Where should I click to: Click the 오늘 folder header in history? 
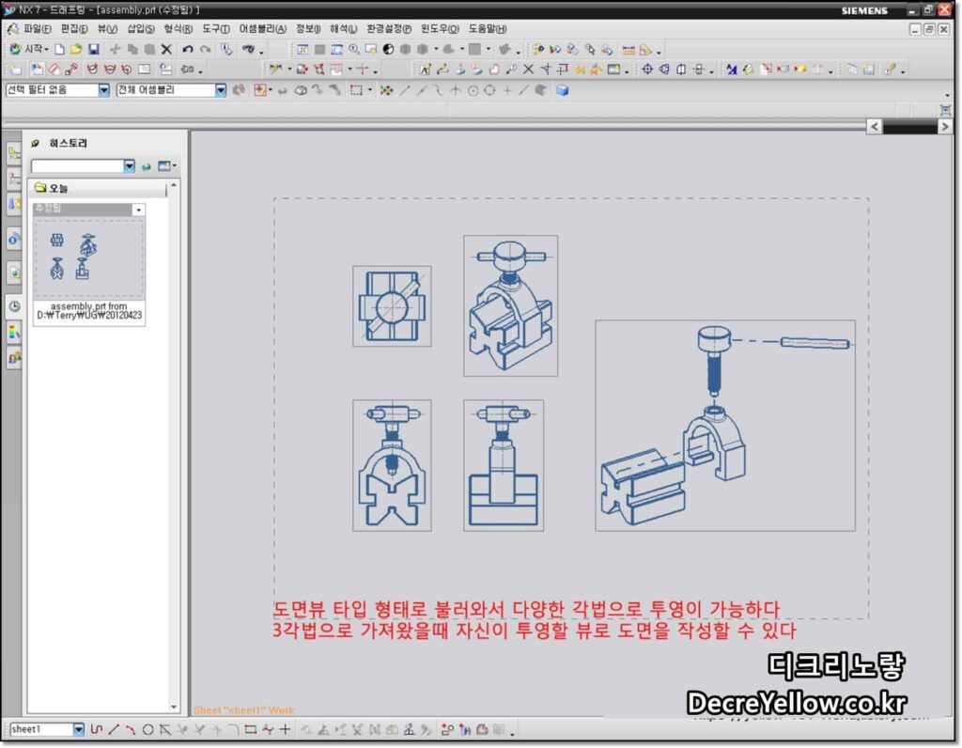point(98,188)
